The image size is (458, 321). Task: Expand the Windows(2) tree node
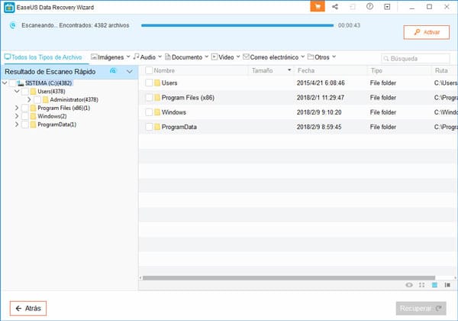click(17, 116)
